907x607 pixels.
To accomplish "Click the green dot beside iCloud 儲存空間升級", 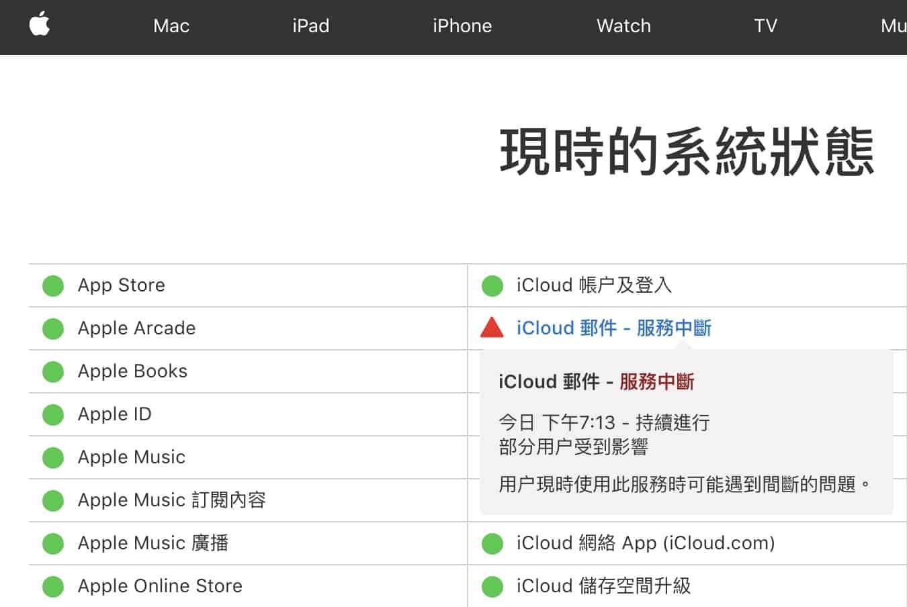I will pyautogui.click(x=492, y=586).
